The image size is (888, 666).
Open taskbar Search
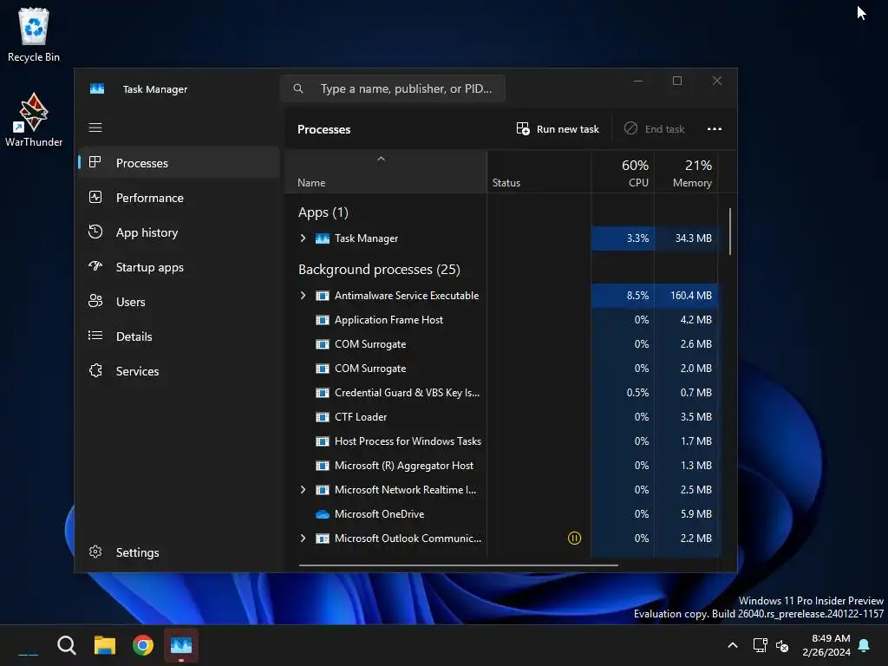(x=67, y=645)
